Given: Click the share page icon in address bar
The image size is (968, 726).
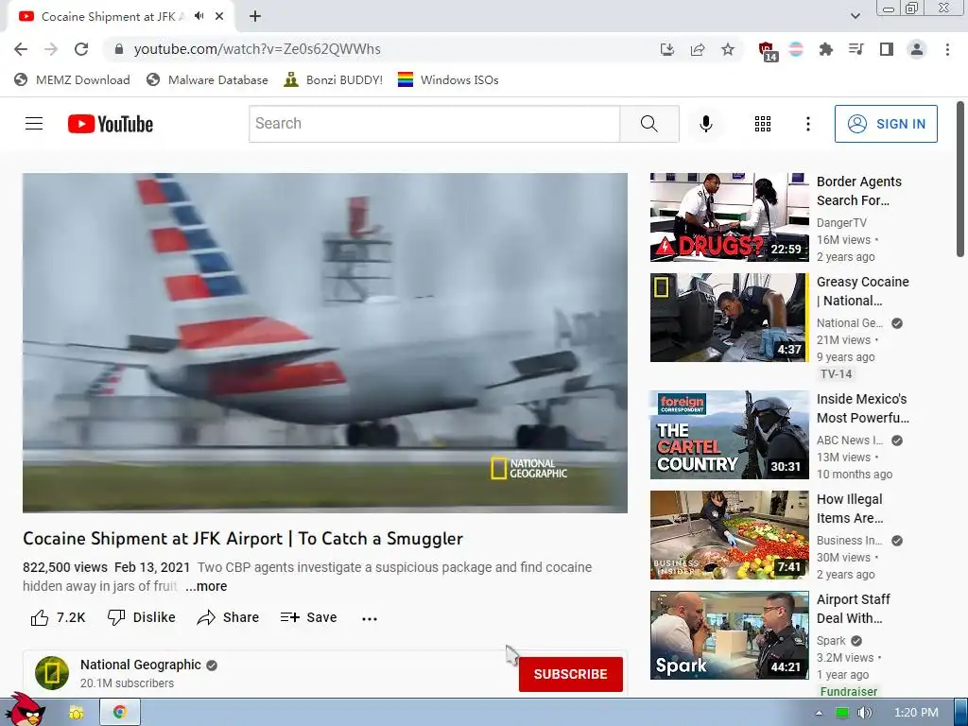Looking at the screenshot, I should click(698, 49).
